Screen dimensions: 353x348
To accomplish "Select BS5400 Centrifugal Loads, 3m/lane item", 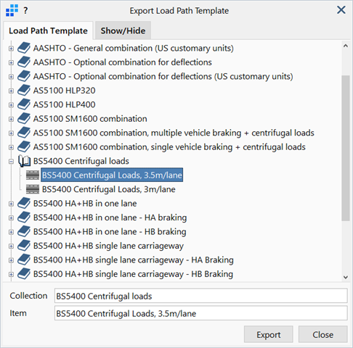I will click(x=108, y=189).
